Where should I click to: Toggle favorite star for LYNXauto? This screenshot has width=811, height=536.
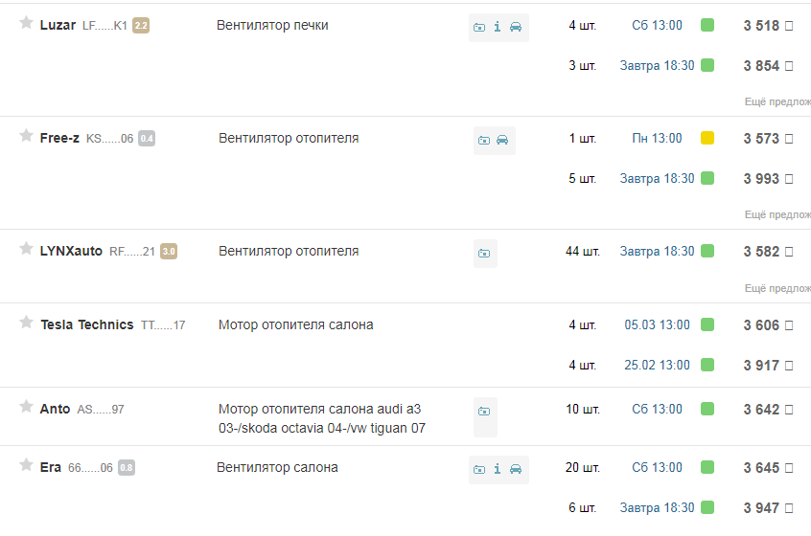pyautogui.click(x=27, y=249)
